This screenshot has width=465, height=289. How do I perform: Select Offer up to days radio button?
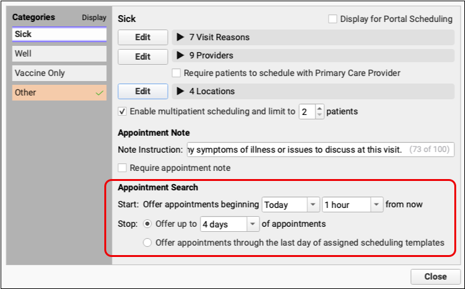click(x=148, y=223)
